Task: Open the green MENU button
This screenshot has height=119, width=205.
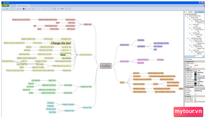Action: tap(6, 5)
